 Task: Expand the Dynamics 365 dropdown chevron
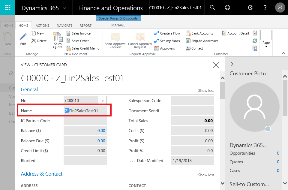click(x=64, y=8)
